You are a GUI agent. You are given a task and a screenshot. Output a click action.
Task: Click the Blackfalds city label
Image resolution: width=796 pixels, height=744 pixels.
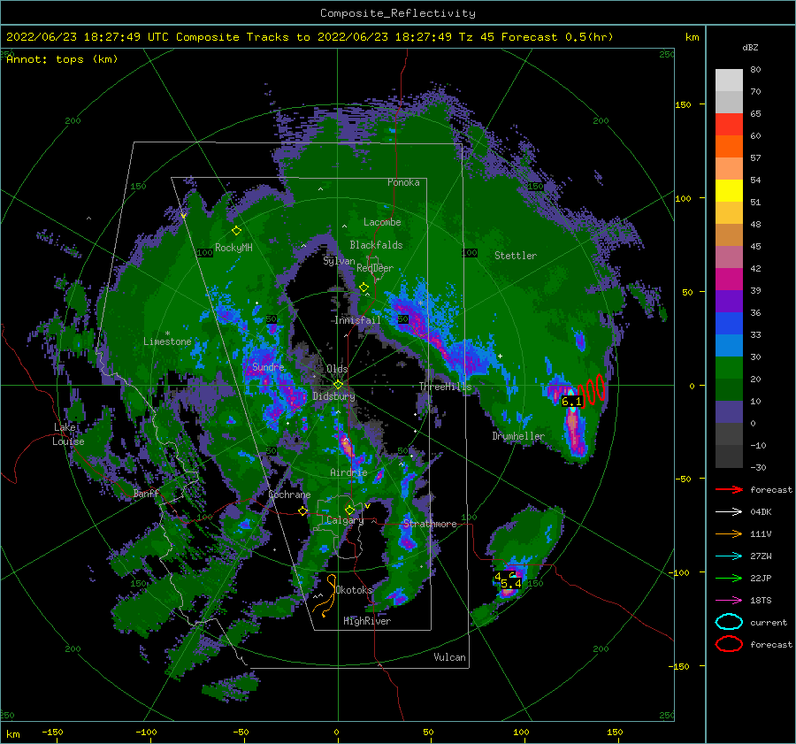[376, 245]
